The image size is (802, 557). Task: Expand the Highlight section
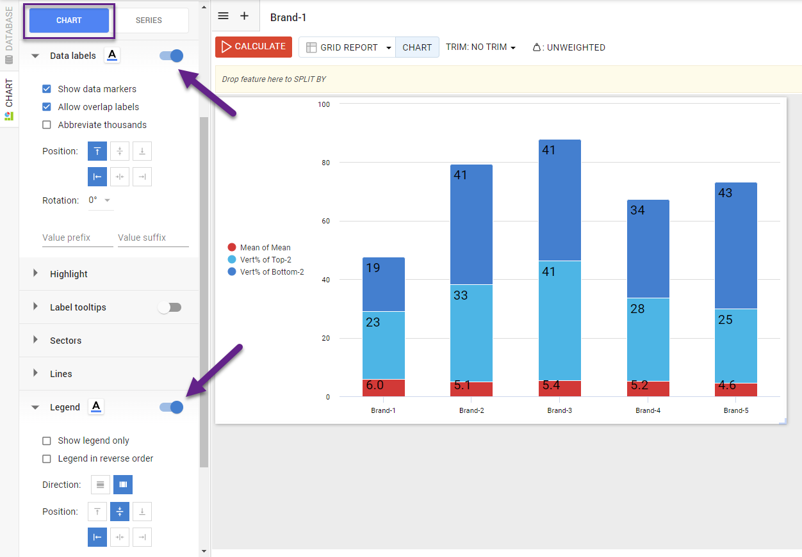pos(69,274)
